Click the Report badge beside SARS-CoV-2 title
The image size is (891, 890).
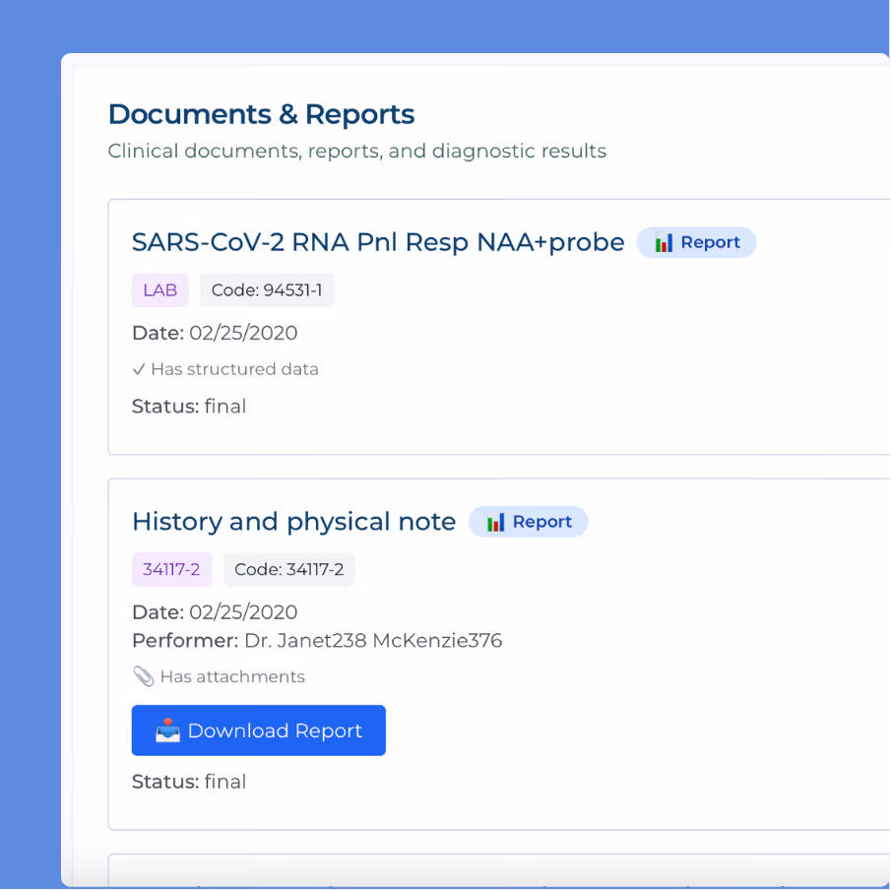coord(696,242)
